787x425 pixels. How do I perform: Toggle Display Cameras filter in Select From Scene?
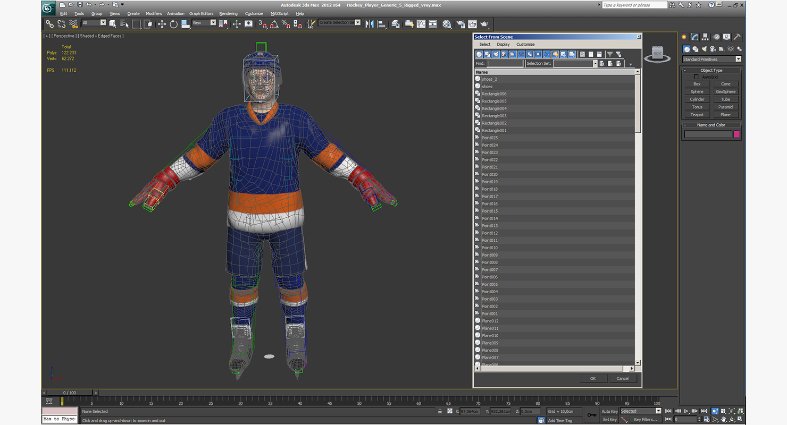point(505,54)
